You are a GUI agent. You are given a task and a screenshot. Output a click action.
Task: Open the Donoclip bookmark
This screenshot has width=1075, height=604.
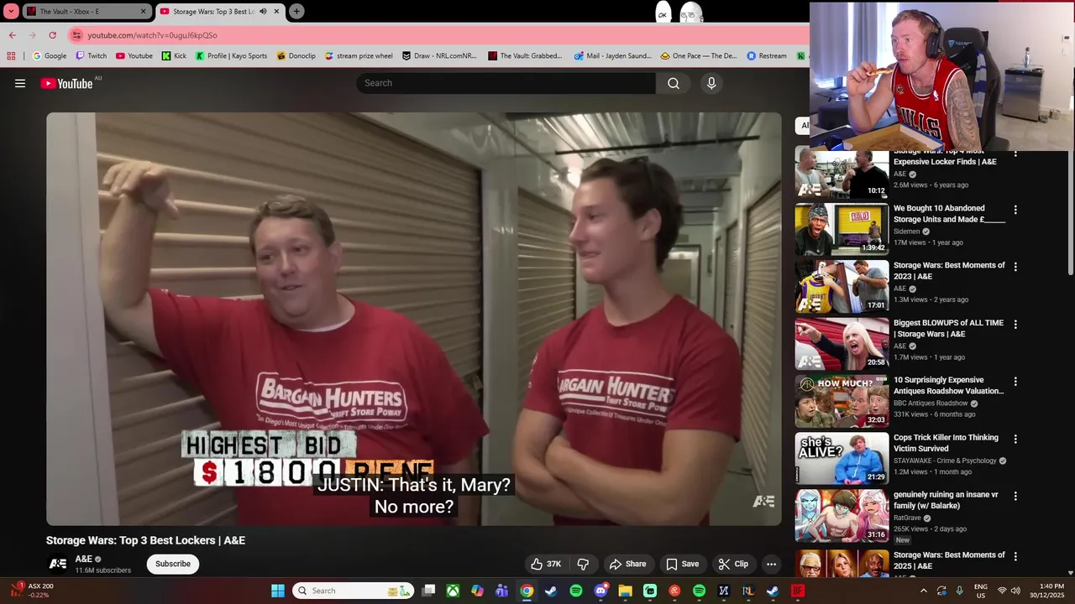tap(296, 56)
